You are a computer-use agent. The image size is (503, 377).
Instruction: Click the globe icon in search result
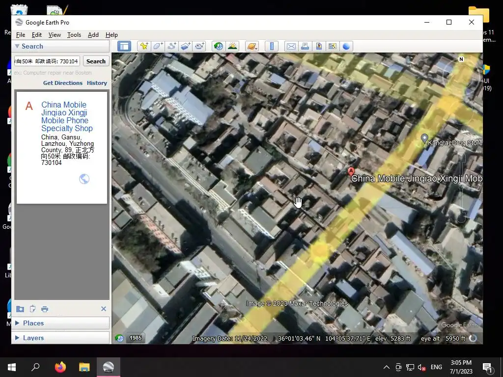84,179
